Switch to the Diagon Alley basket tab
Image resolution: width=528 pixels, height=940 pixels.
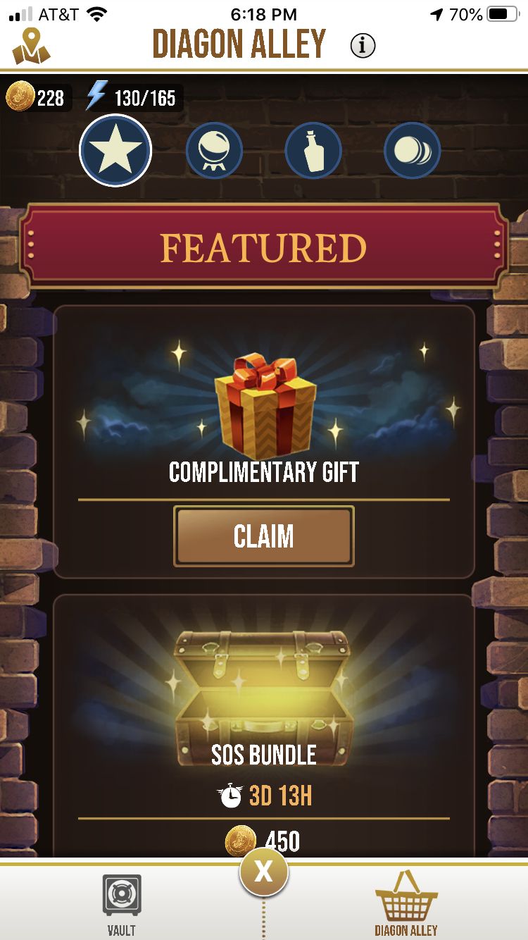406,903
